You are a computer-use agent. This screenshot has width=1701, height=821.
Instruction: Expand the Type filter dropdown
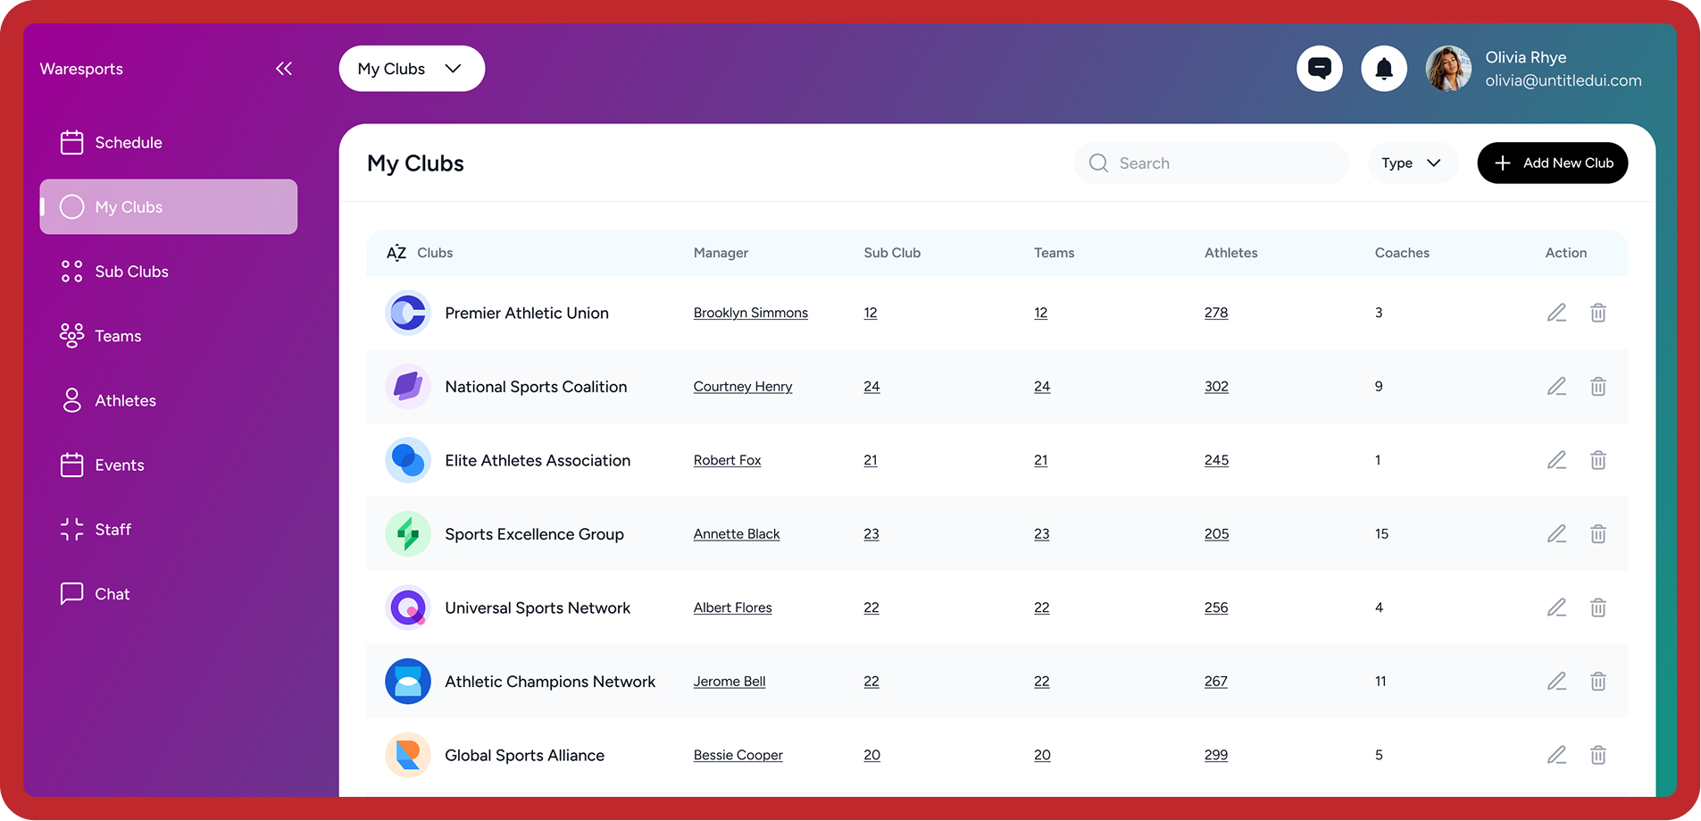[1412, 163]
